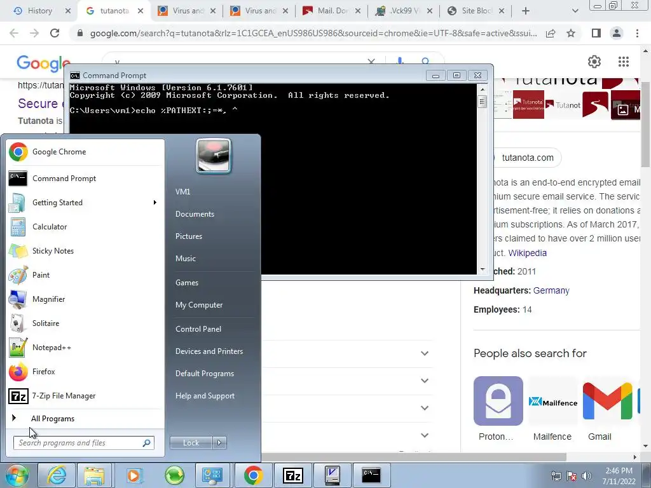This screenshot has height=488, width=651.
Task: Switch to Command Prompt via taskbar icon
Action: [x=371, y=475]
